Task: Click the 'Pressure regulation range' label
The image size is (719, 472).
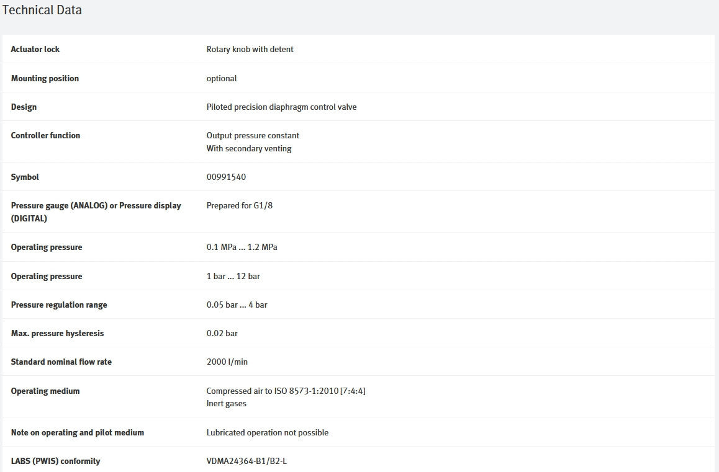Action: pos(59,305)
